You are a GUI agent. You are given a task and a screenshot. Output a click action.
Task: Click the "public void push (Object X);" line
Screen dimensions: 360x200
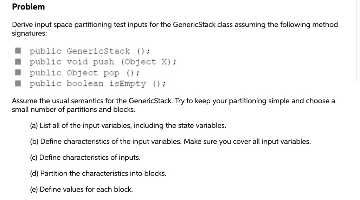(103, 62)
